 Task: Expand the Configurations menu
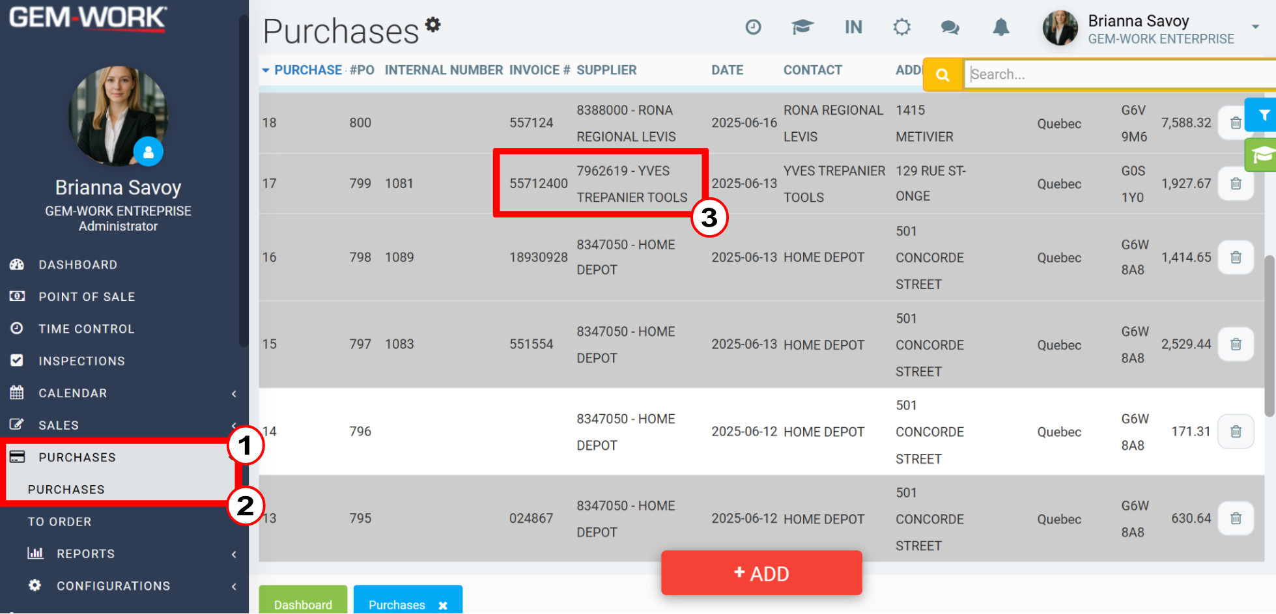pos(234,586)
